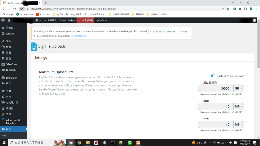This screenshot has width=260, height=146.
Task: Open browser tab search chevron
Action: 233,3
